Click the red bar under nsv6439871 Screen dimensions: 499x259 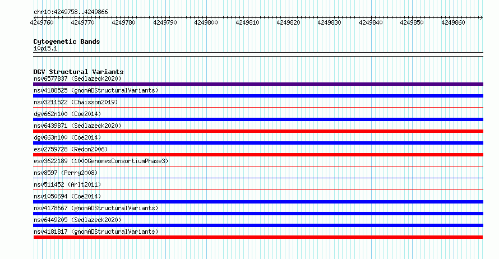pos(258,131)
